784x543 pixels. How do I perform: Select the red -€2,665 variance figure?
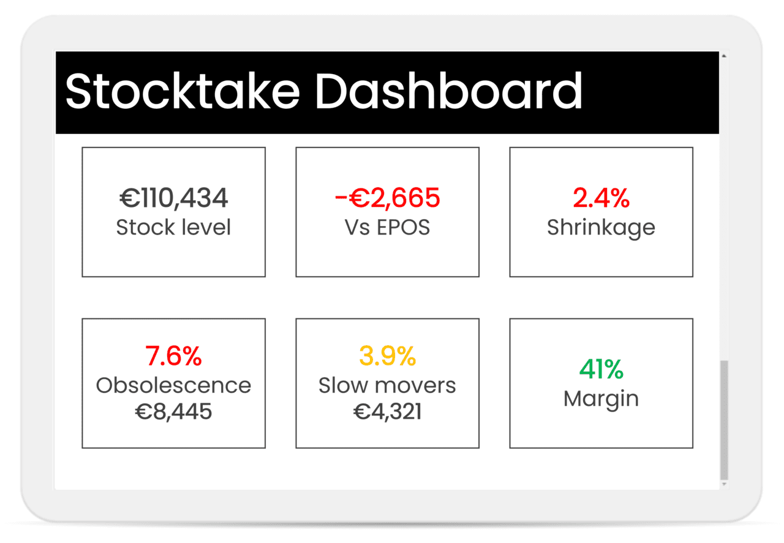[x=386, y=197]
